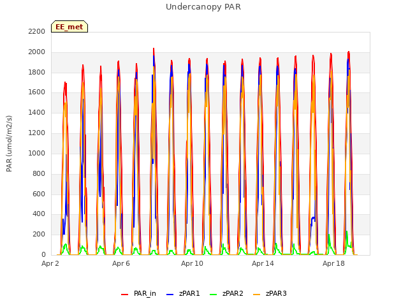The height and width of the screenshot is (306, 408).
Task: Click the Apr 6 x-axis tick label
Action: pyautogui.click(x=121, y=263)
